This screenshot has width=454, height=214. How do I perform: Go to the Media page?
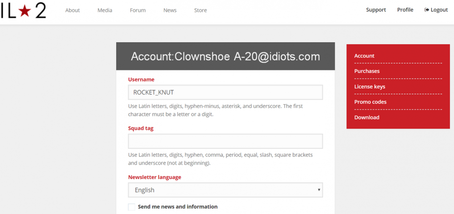(105, 10)
